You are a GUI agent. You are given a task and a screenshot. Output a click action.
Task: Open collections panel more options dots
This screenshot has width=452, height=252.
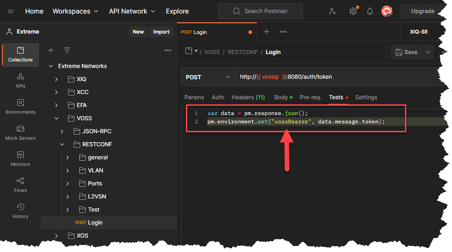click(168, 50)
